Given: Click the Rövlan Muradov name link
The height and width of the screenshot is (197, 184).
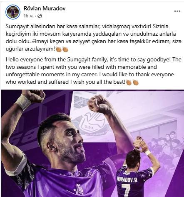Looking at the screenshot, I should click(x=45, y=9).
